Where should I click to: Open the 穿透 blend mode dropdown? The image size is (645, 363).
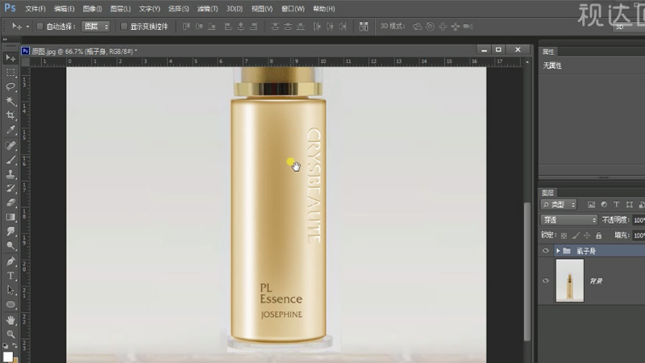click(569, 220)
